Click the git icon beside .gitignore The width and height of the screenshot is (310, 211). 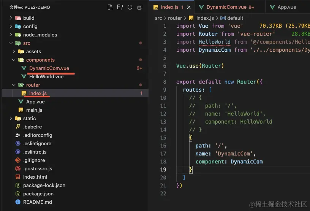(x=18, y=160)
